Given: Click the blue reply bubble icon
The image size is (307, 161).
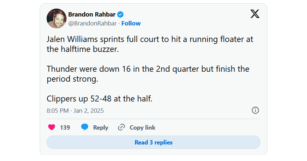Looking at the screenshot, I should click(85, 127).
